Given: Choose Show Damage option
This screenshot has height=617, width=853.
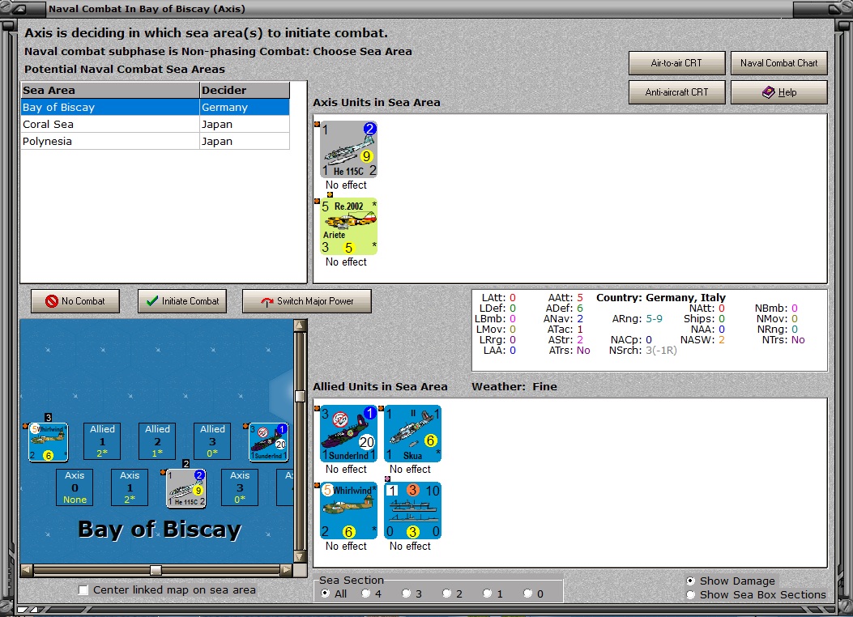Looking at the screenshot, I should click(x=691, y=581).
